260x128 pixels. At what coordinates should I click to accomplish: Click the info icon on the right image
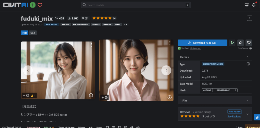point(169,97)
